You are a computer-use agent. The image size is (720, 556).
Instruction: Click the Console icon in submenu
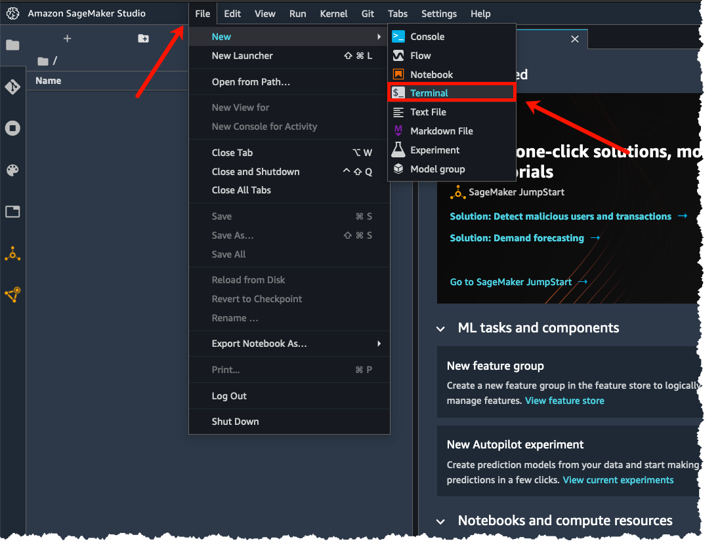point(398,36)
